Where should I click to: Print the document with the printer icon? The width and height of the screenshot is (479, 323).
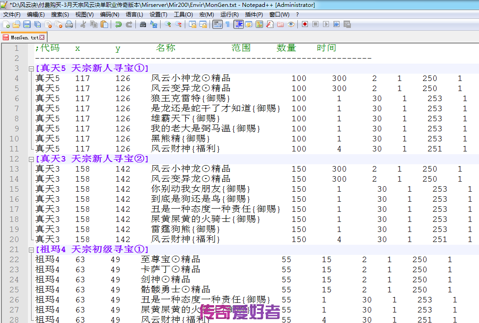point(69,24)
